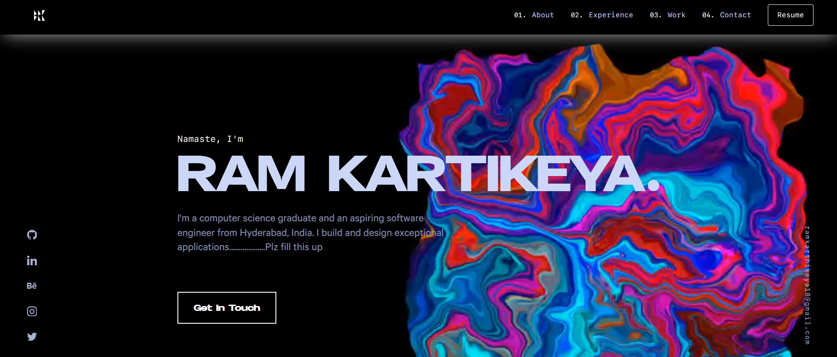837x357 pixels.
Task: Open the Instagram profile icon
Action: 32,311
